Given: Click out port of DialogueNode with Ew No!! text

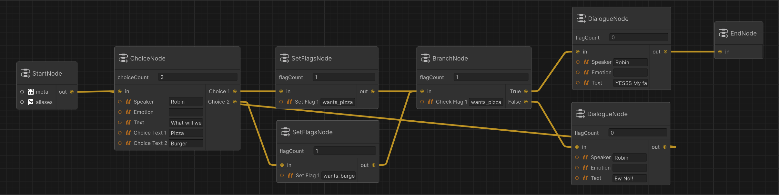Looking at the screenshot, I should (x=664, y=147).
